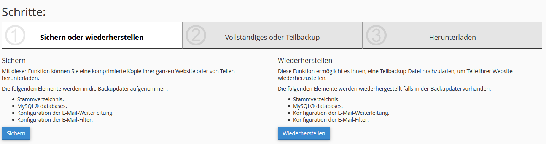Viewport: 546px width, 144px height.
Task: Click 'Konfiguration der E-Mail-Filter.' in Wiederherstellen list
Action: tap(331, 120)
